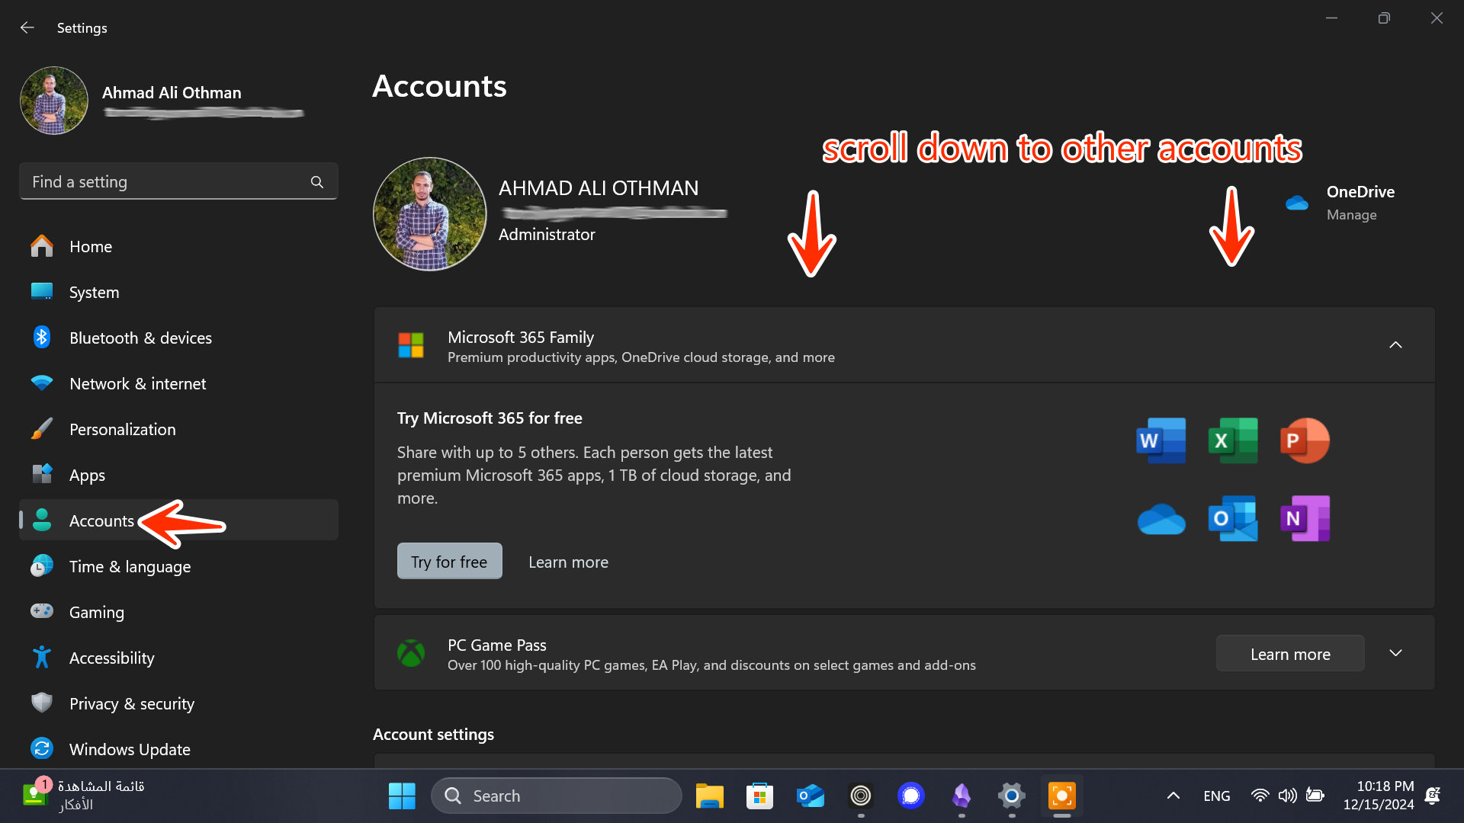
Task: Expand the PC Game Pass section
Action: point(1395,653)
